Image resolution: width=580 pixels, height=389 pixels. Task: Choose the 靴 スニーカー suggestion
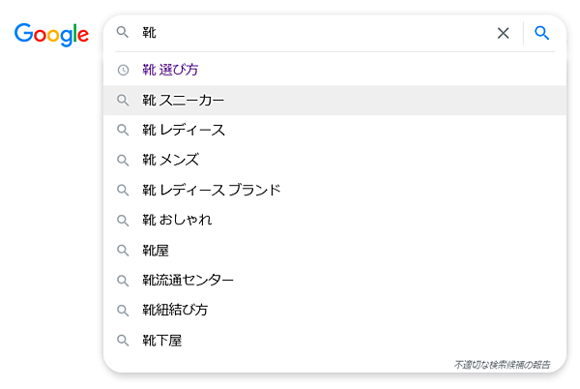pos(183,100)
